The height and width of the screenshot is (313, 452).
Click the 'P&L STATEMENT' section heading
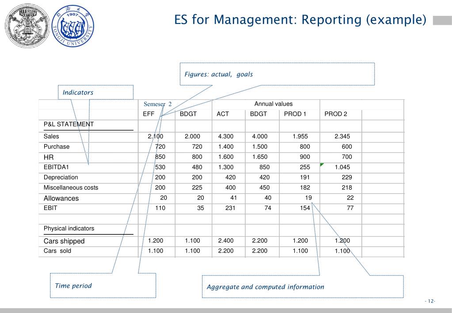pyautogui.click(x=68, y=124)
